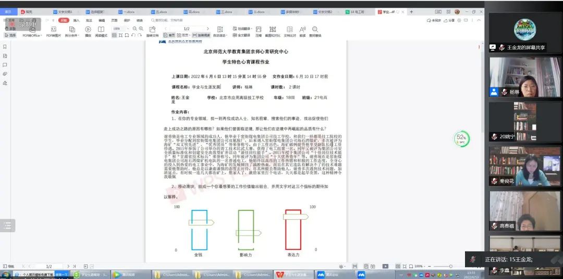Go to the previous page arrow in toolbar
563x279 pixels.
[166, 29]
